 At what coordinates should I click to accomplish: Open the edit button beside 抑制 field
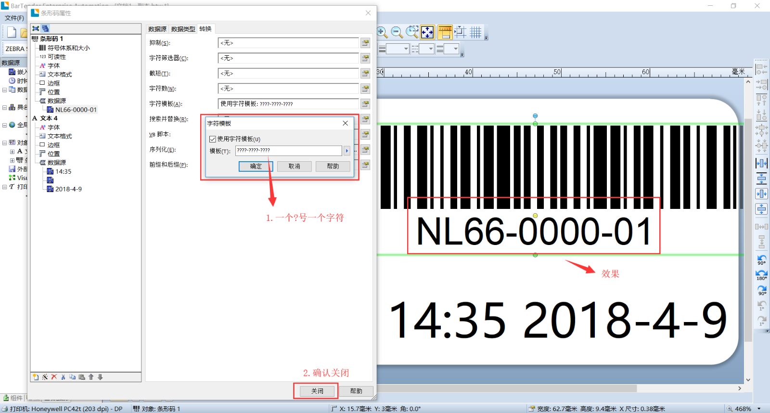365,43
